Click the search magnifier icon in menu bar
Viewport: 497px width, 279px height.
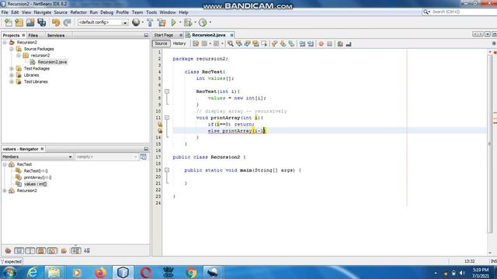[426, 12]
